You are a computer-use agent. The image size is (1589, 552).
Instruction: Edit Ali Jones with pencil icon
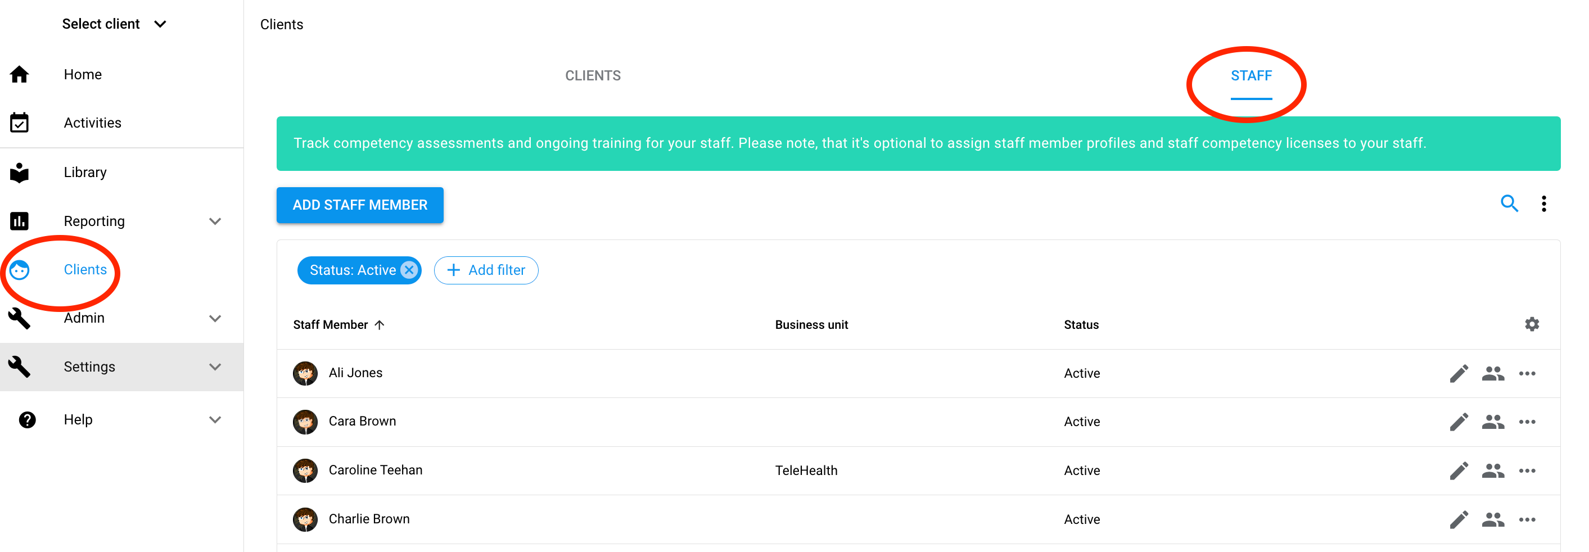tap(1458, 373)
